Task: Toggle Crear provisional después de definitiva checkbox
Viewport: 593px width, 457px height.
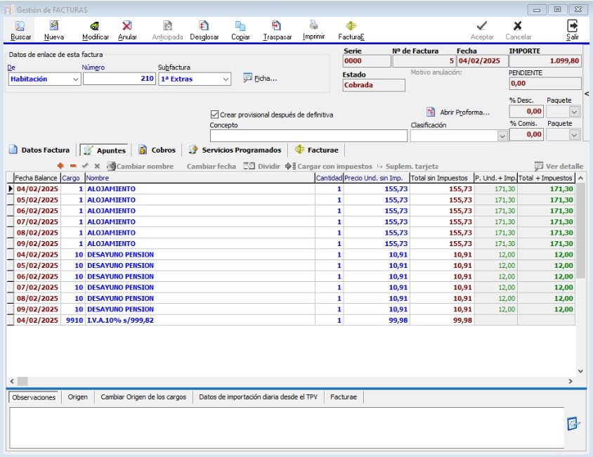Action: click(x=215, y=115)
